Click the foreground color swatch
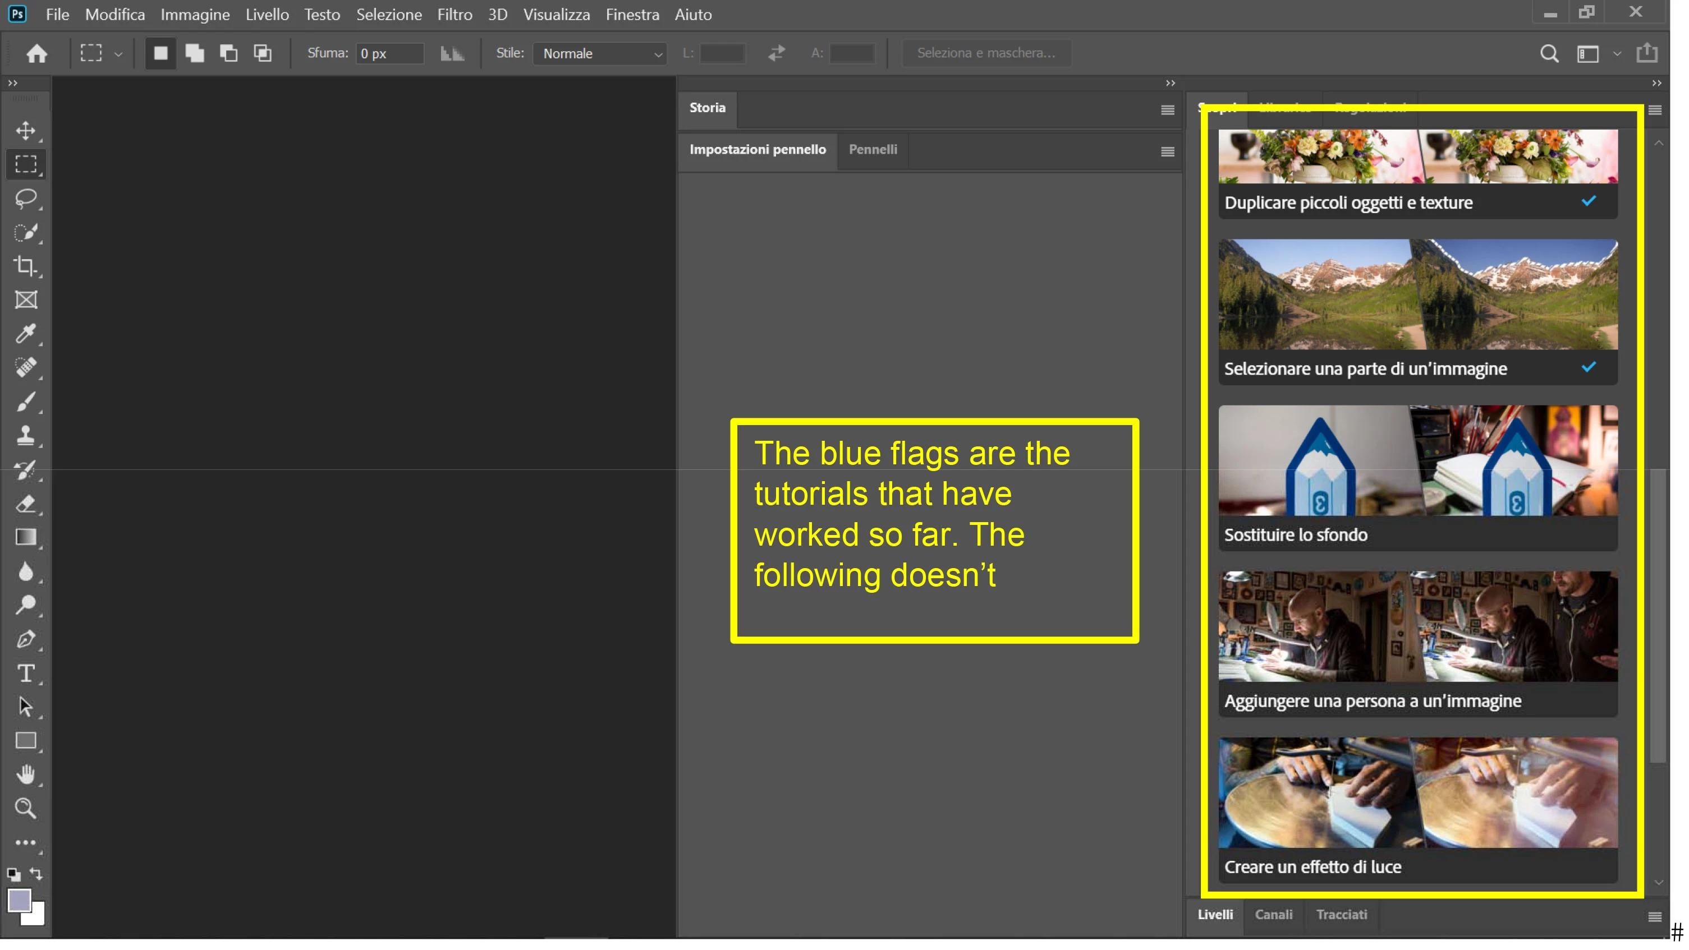This screenshot has width=1689, height=950. (19, 900)
